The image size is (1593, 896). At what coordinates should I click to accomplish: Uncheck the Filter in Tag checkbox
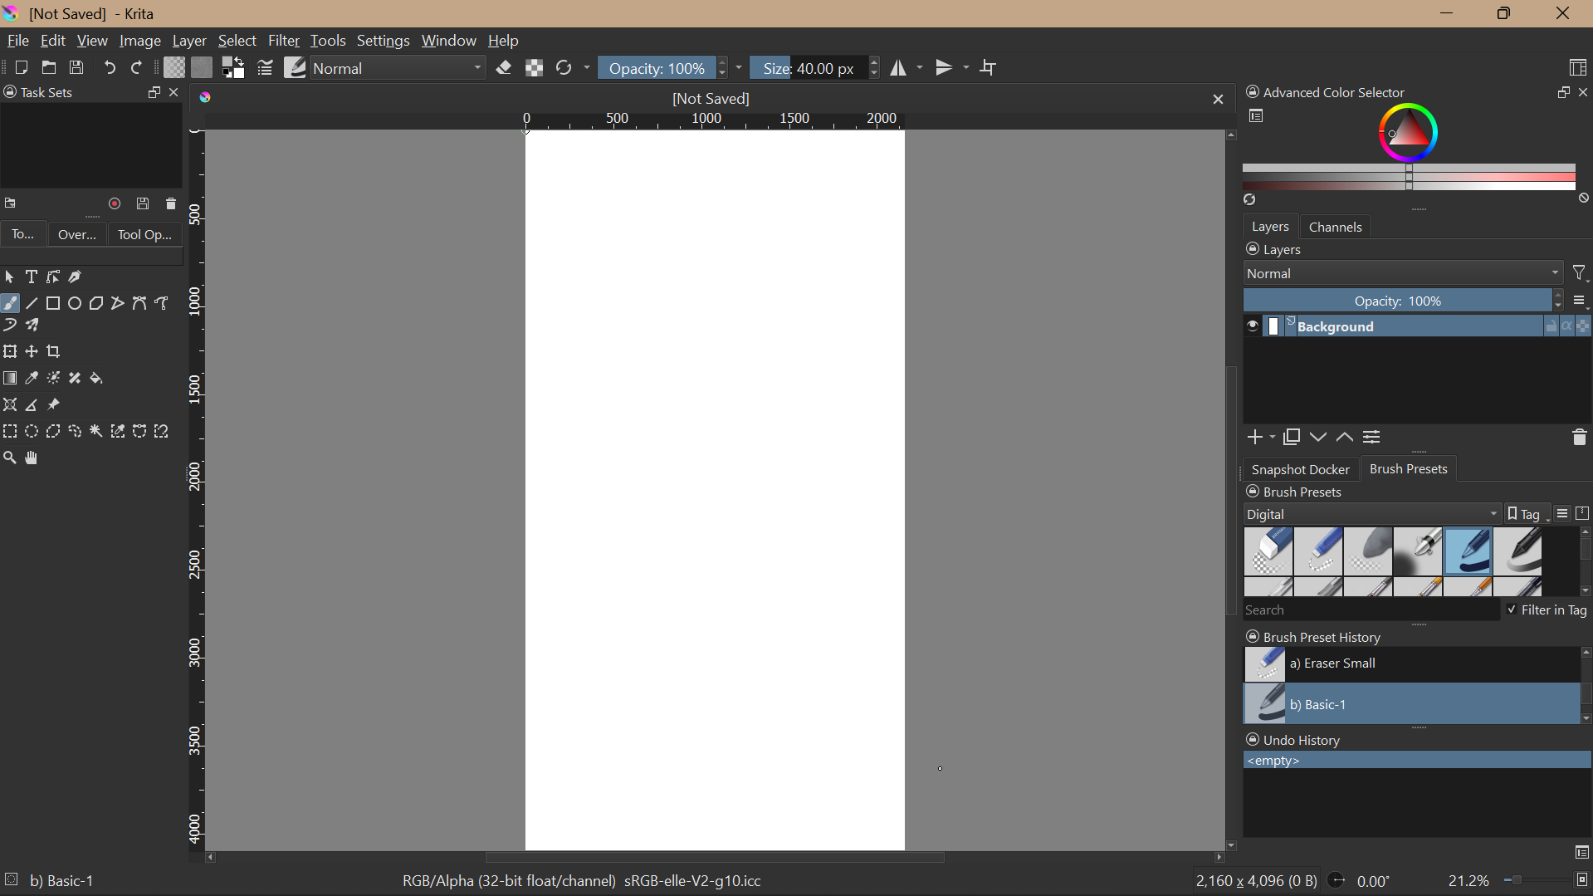click(1512, 610)
